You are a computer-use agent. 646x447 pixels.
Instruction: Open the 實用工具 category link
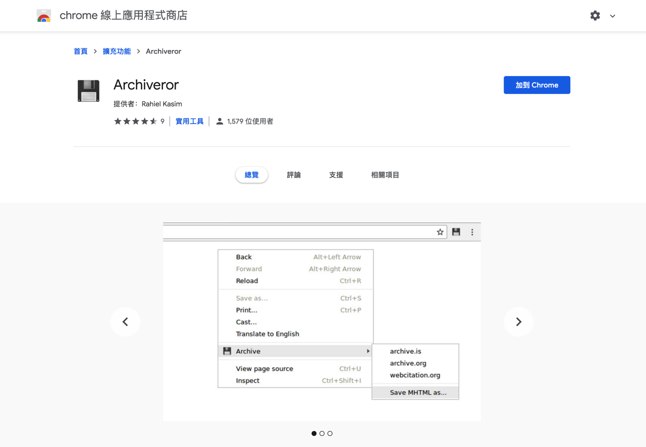[x=190, y=121]
